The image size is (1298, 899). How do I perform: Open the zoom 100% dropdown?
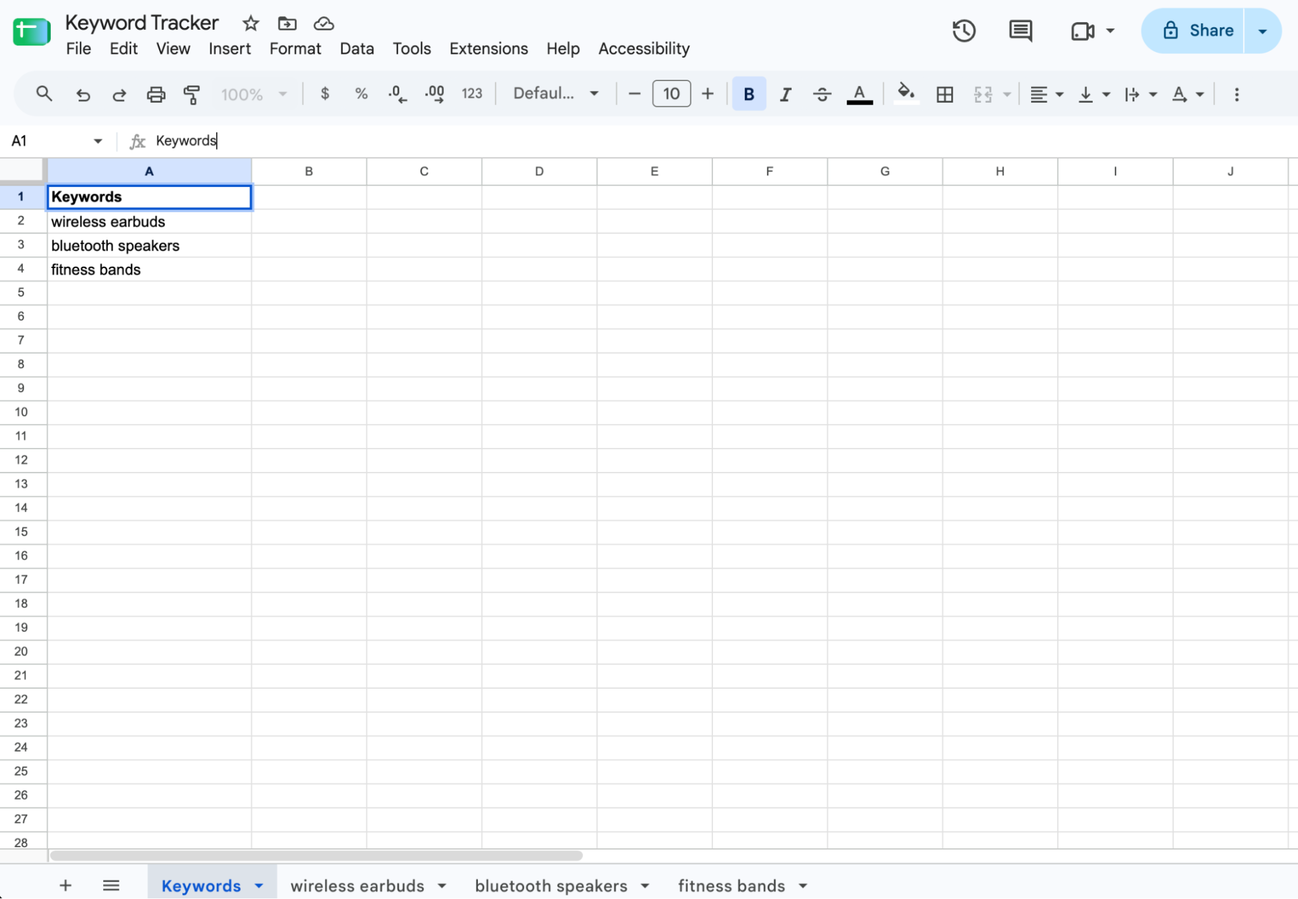[254, 95]
